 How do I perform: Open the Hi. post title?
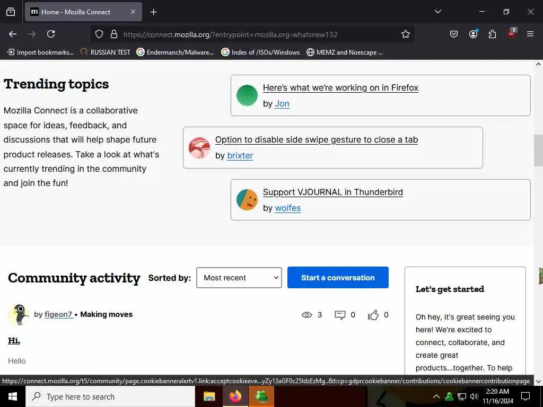pyautogui.click(x=14, y=341)
